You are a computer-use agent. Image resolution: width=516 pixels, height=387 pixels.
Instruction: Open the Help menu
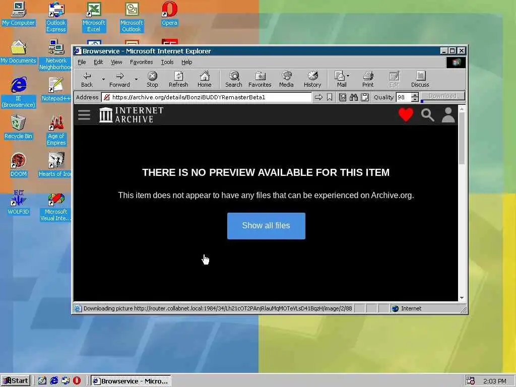click(186, 62)
